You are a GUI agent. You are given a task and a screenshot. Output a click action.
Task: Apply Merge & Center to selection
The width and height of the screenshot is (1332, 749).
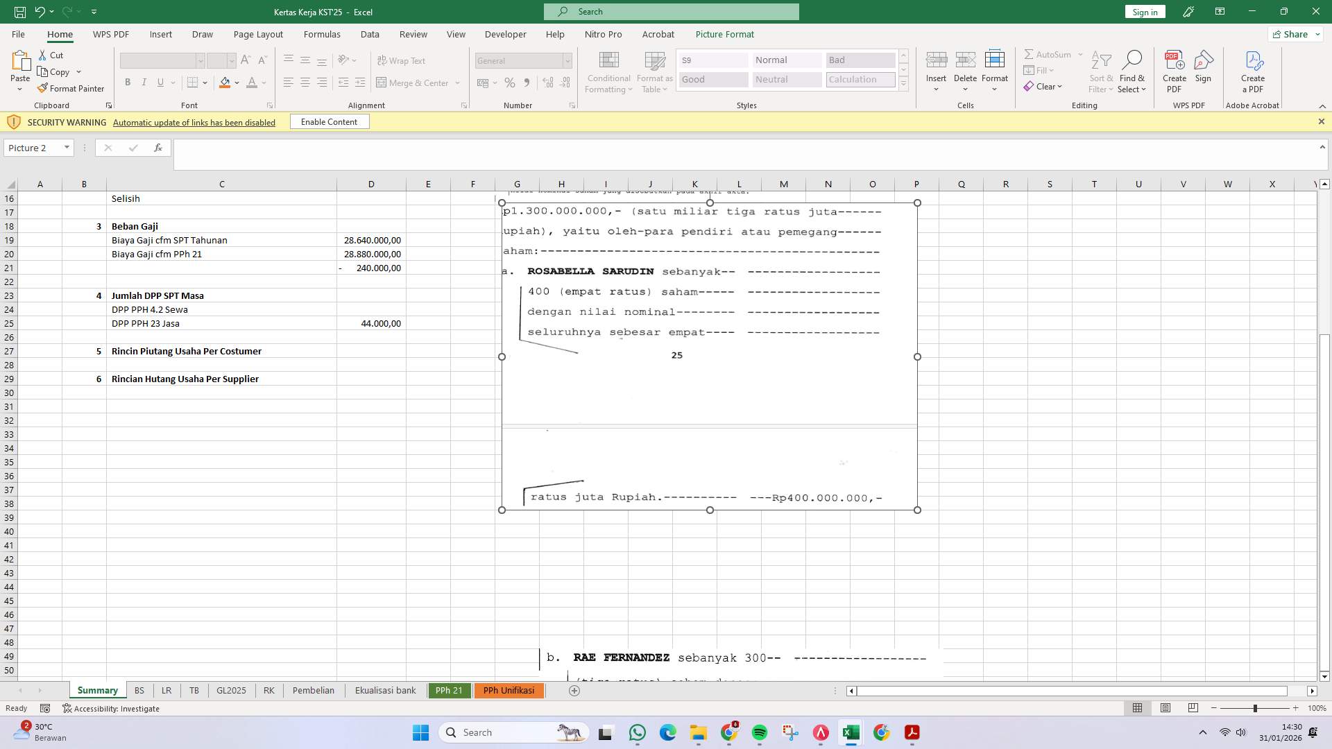(414, 83)
